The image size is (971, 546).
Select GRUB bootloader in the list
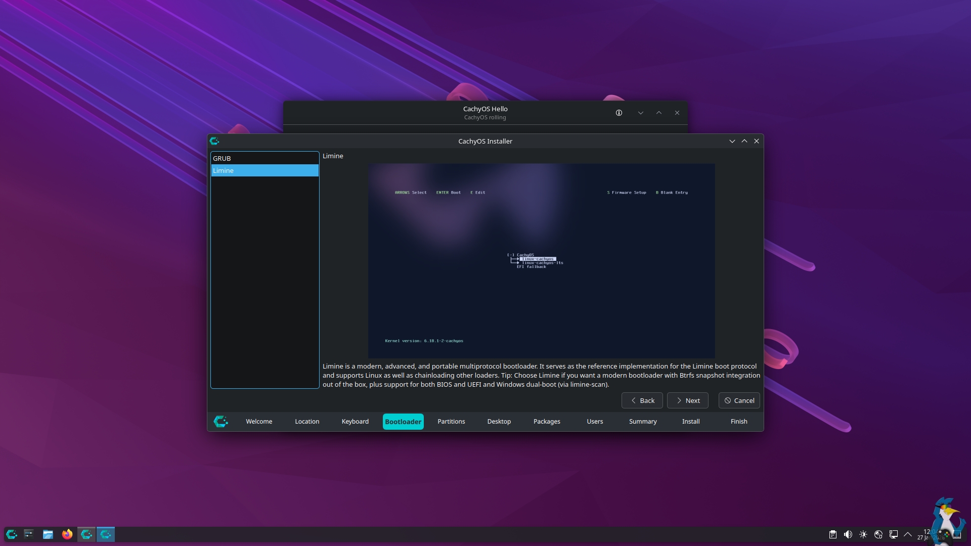[x=264, y=158]
